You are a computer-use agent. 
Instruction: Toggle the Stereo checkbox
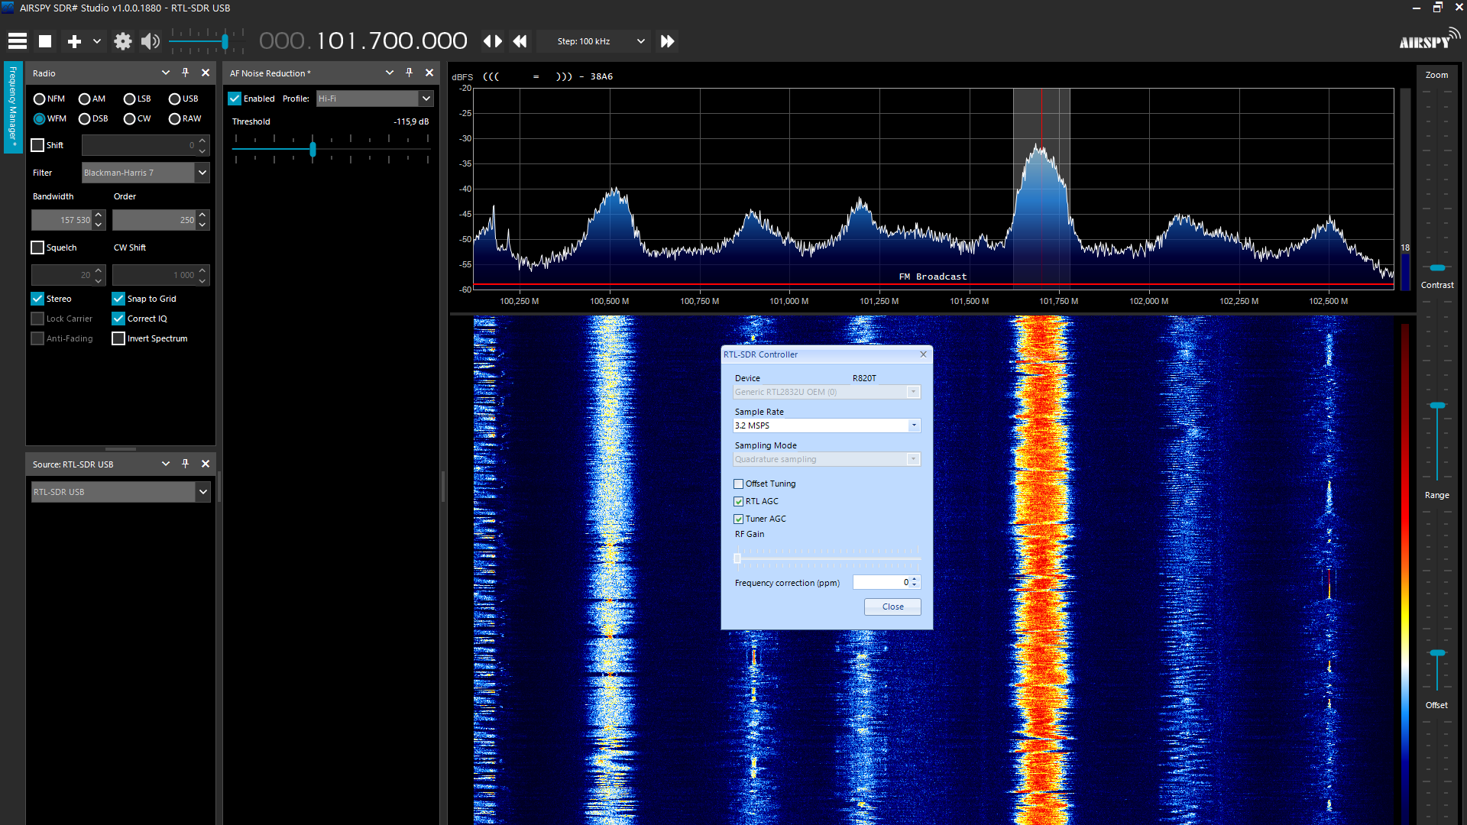(x=37, y=299)
